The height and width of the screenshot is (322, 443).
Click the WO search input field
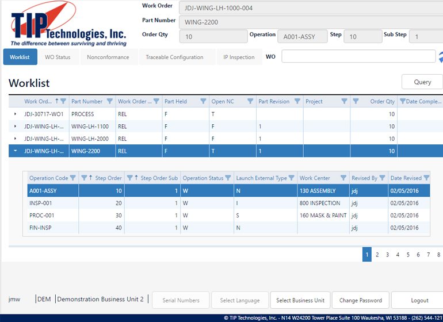click(x=358, y=56)
